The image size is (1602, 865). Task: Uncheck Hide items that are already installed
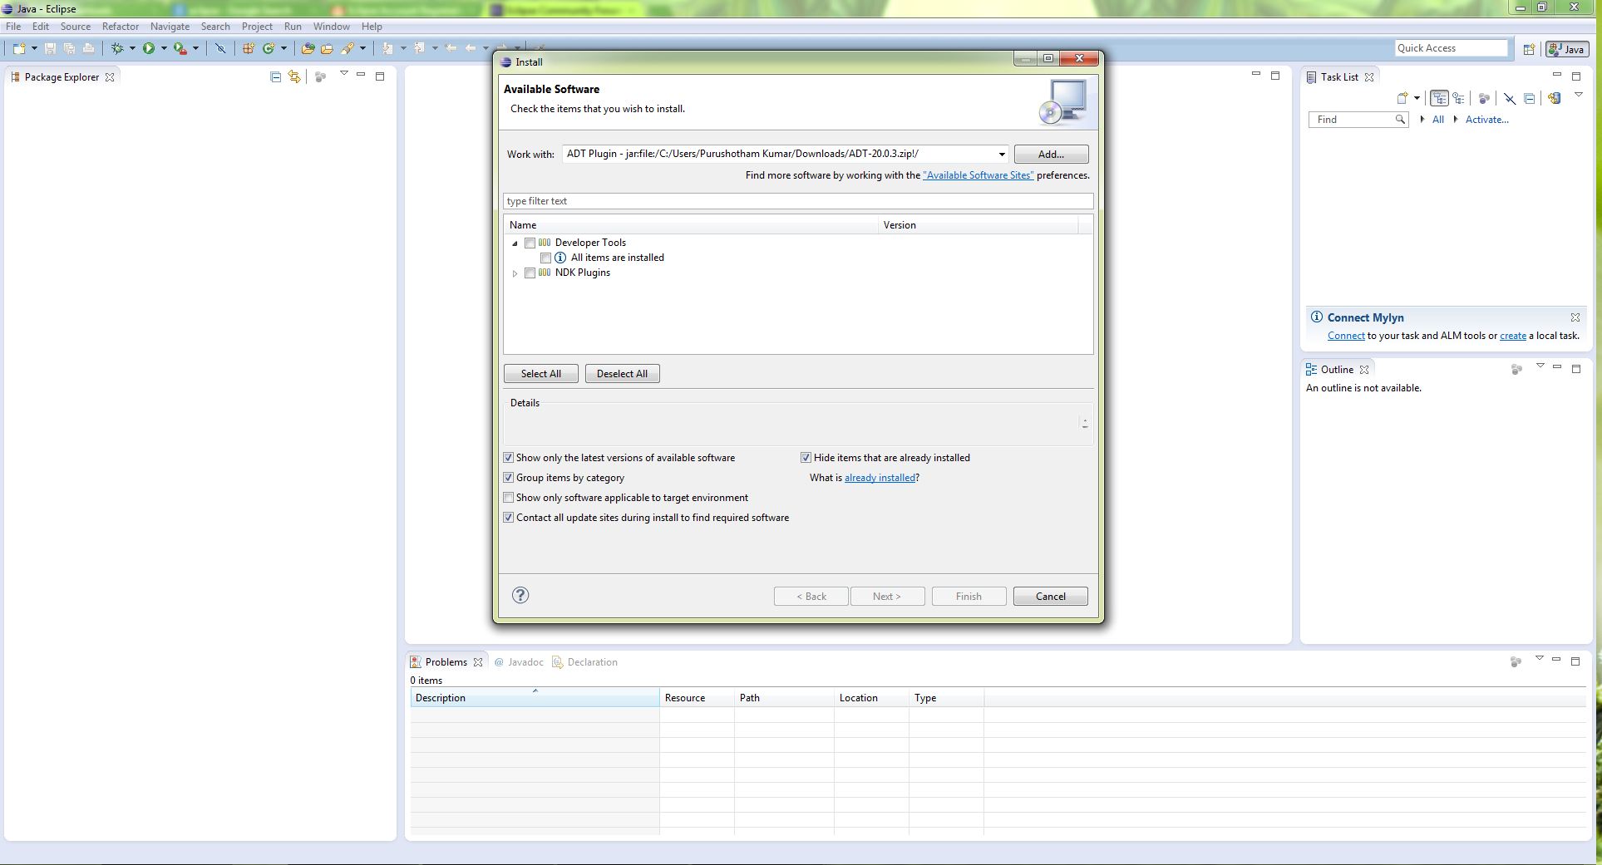pos(806,458)
